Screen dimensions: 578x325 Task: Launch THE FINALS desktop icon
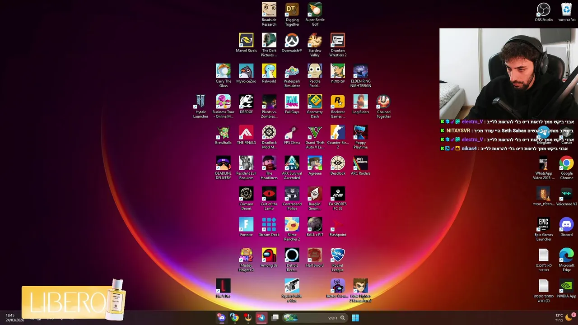pyautogui.click(x=246, y=135)
